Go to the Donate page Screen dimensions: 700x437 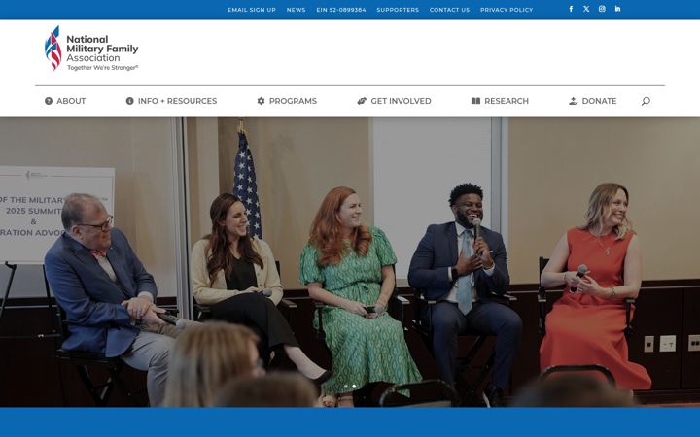(x=599, y=101)
